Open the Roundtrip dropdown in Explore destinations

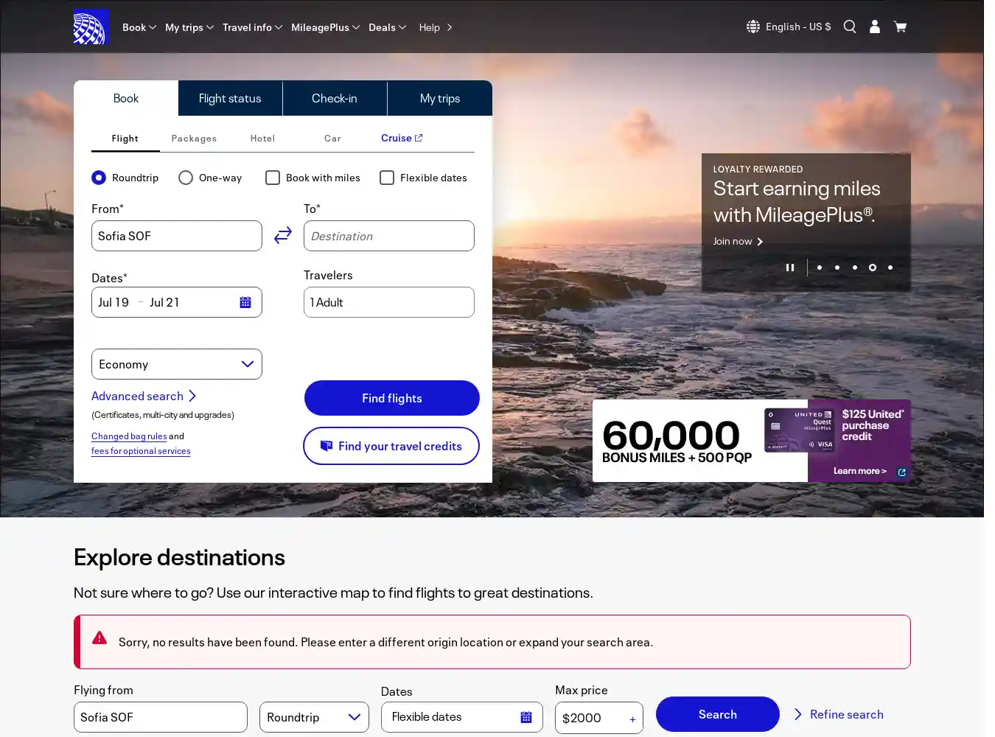click(314, 717)
